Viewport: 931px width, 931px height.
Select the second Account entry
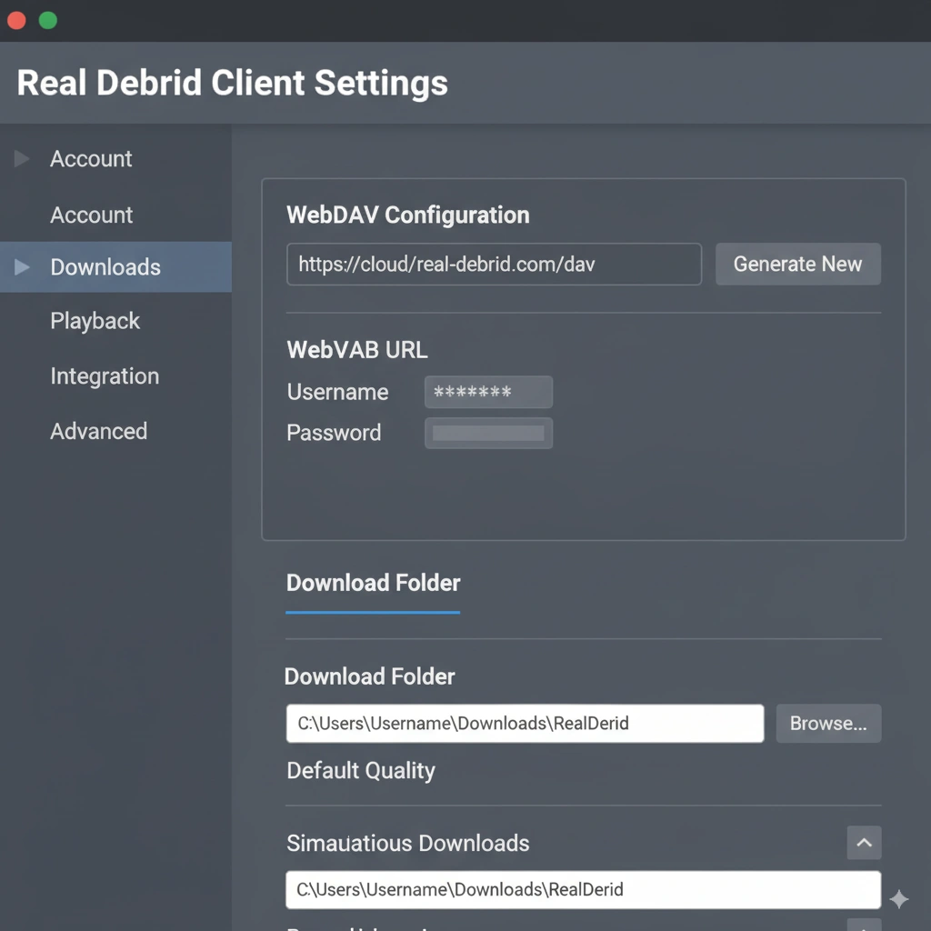91,215
